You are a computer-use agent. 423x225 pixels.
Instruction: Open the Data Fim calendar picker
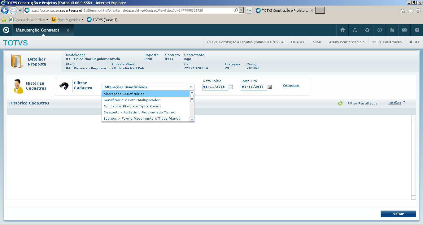pos(270,87)
